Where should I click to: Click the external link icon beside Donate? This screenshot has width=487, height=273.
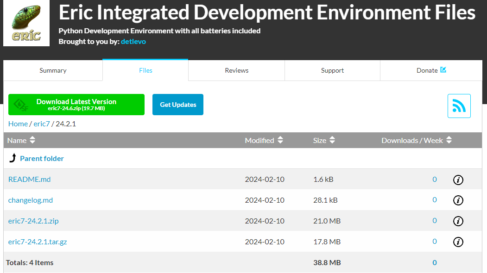(443, 70)
